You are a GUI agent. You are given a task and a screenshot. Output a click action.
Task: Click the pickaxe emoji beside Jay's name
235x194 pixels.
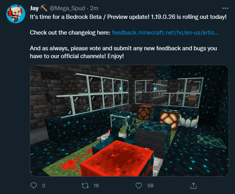pyautogui.click(x=44, y=8)
